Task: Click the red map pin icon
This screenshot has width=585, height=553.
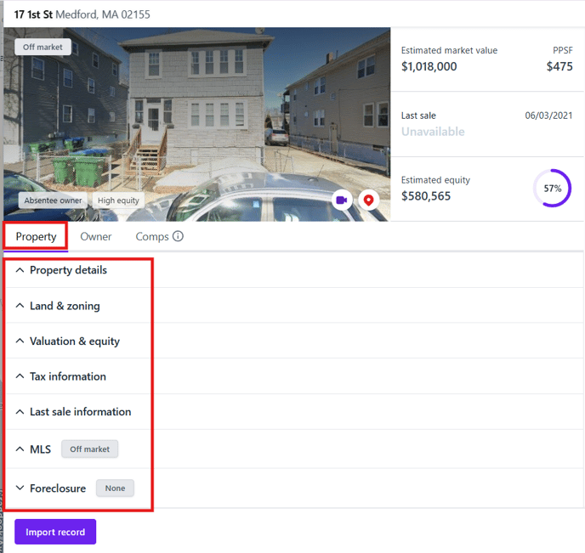Action: pyautogui.click(x=368, y=200)
